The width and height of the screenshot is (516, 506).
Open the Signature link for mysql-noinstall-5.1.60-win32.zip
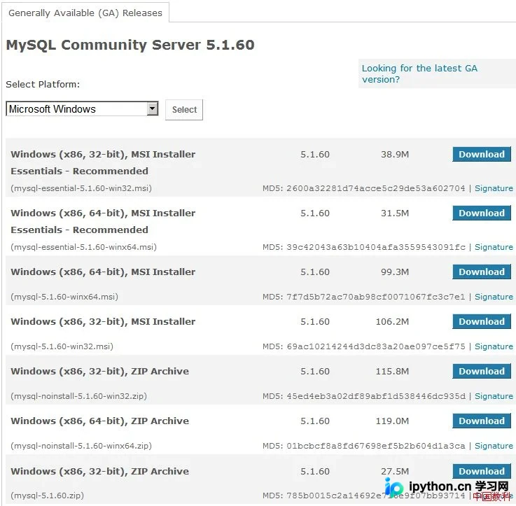pyautogui.click(x=494, y=396)
